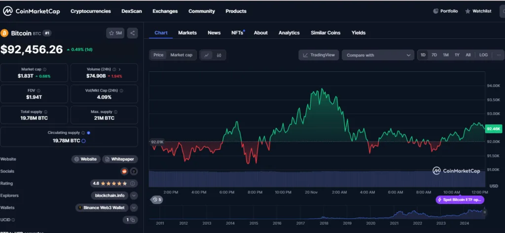This screenshot has height=233, width=505.
Task: Click the circle icon beside 19.78M BTC circulating
Action: pos(83,141)
